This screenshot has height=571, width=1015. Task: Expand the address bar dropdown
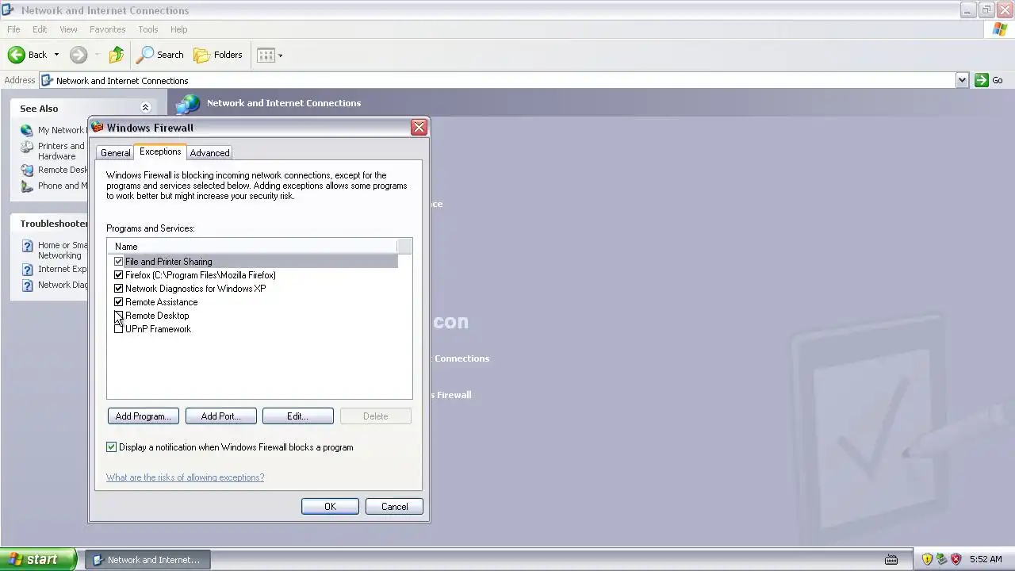point(962,80)
